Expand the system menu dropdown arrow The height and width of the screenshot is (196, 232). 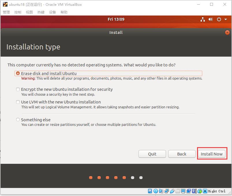tap(226, 19)
